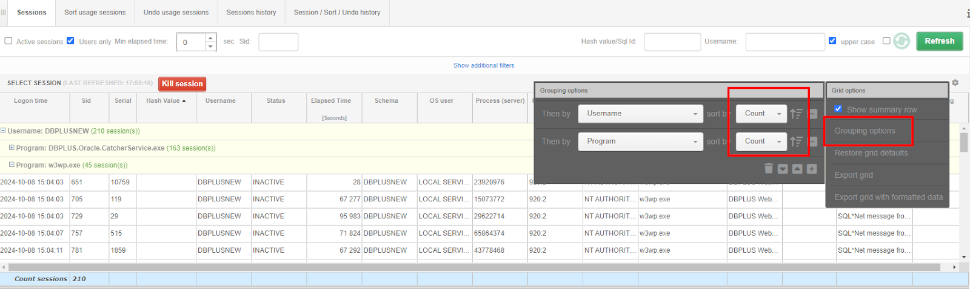Focus the Hash value/Sql Id field
This screenshot has height=289, width=970.
coord(672,42)
